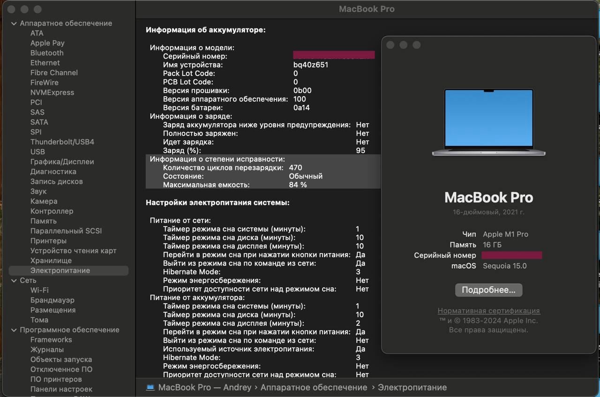Click the maximum capacity value 84 %

tap(298, 185)
